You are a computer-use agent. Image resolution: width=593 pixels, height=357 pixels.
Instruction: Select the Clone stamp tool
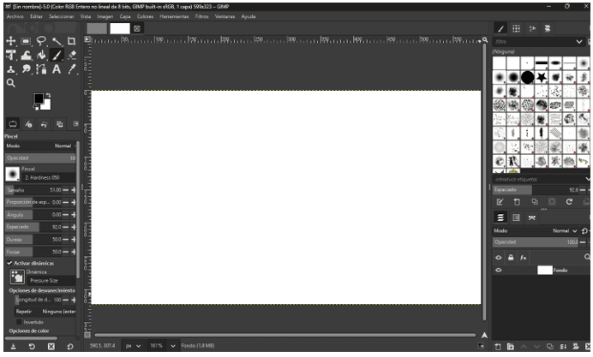click(x=11, y=69)
